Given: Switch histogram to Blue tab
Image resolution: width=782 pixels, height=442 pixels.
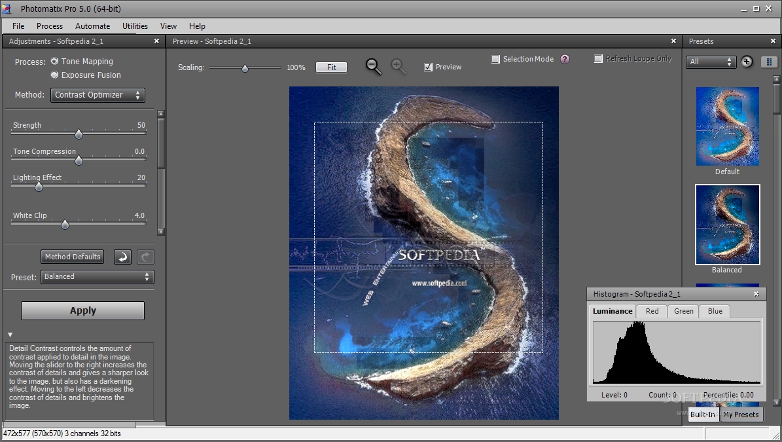Looking at the screenshot, I should point(715,311).
